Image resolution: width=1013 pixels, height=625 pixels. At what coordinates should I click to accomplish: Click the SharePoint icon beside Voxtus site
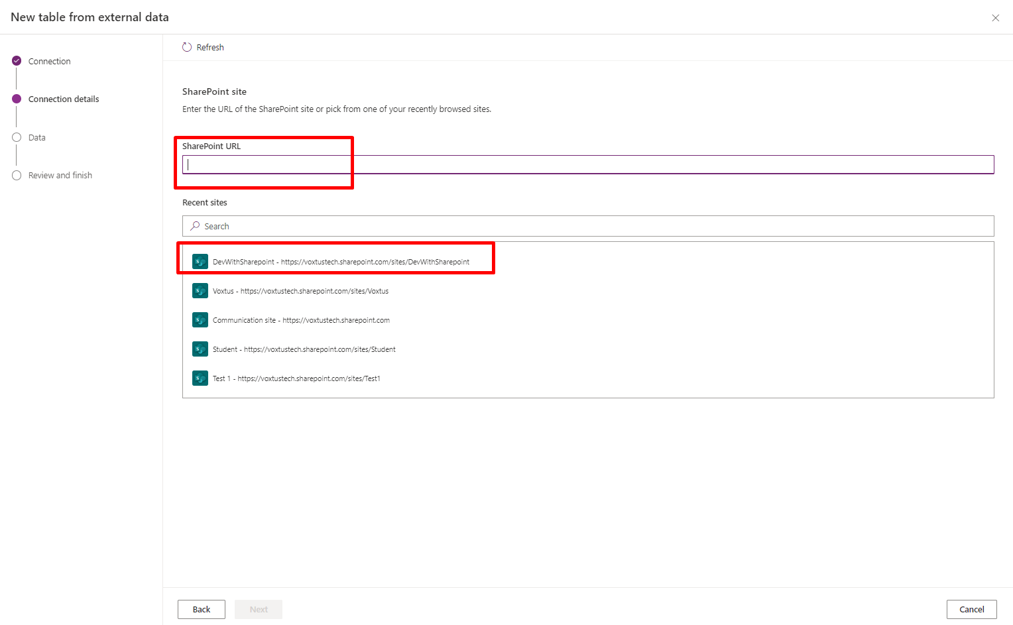[200, 291]
